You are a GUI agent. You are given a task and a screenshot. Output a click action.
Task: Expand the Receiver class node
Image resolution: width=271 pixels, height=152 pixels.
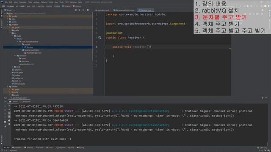(x=22, y=47)
